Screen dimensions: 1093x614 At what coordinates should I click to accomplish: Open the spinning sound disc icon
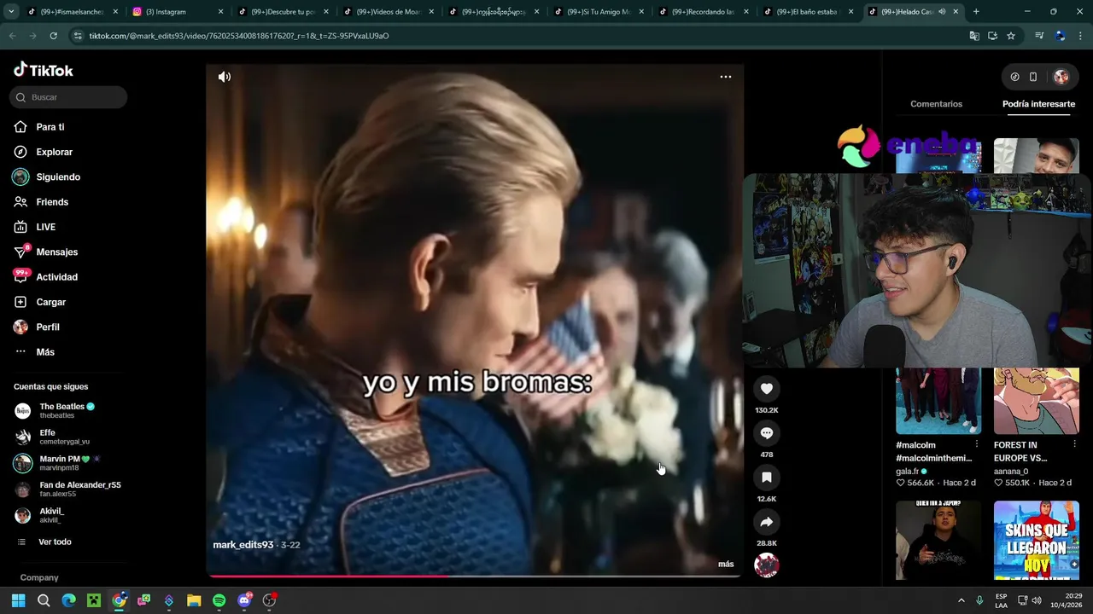point(767,565)
